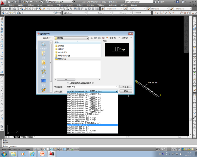Screen dimensions: 197x157
Task: Click the Create New Folder icon
Action: tap(107, 38)
